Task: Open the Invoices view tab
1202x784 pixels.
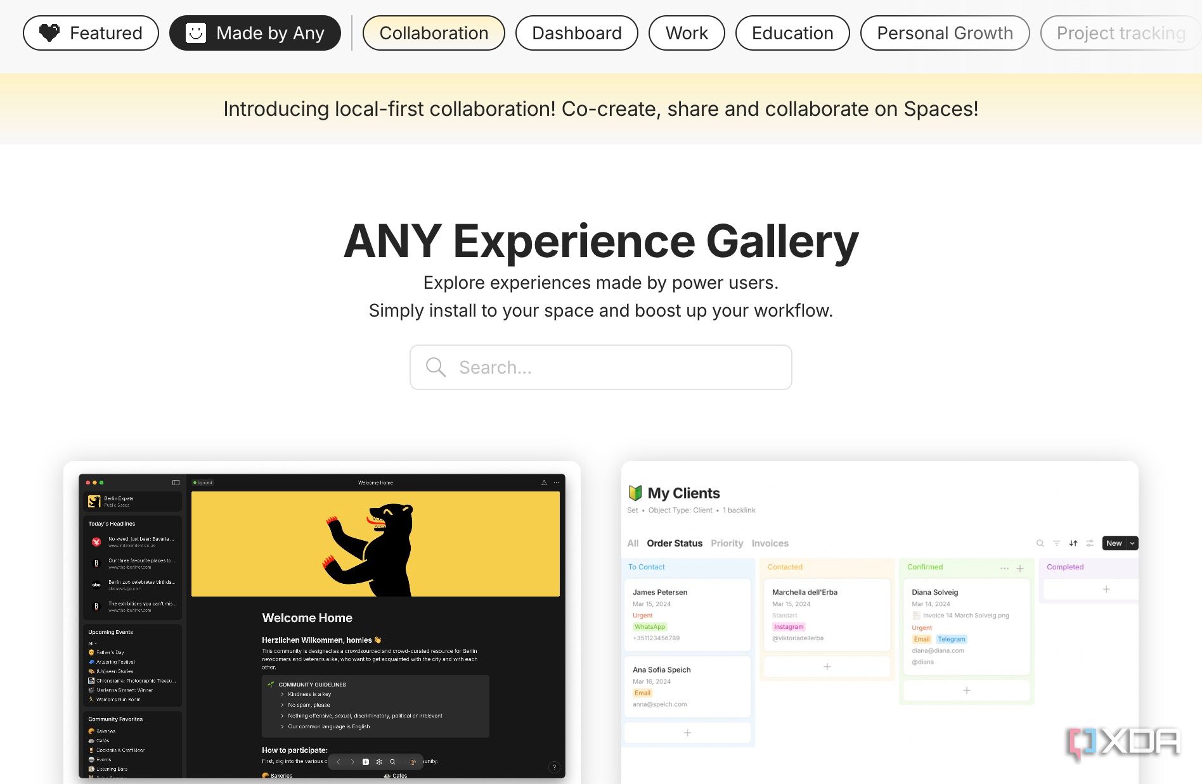Action: [770, 543]
